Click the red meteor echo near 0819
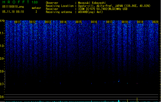This screenshot has width=161, height=102. coord(137,83)
